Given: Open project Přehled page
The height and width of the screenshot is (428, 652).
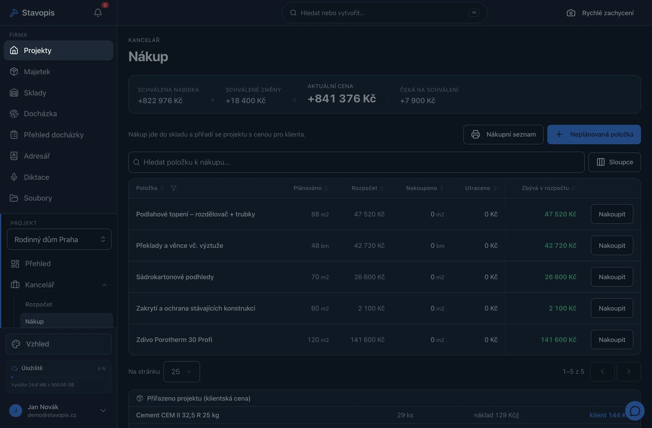Looking at the screenshot, I should [59, 264].
